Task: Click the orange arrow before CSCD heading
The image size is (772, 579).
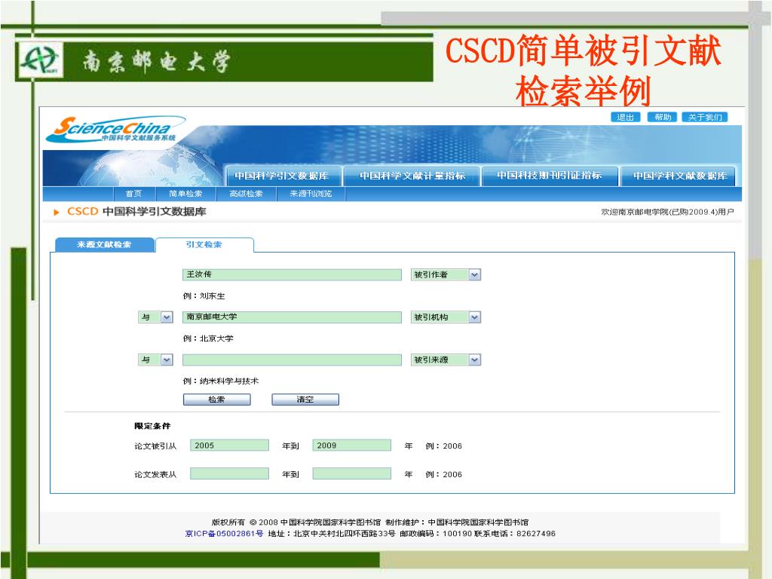Action: pyautogui.click(x=57, y=212)
